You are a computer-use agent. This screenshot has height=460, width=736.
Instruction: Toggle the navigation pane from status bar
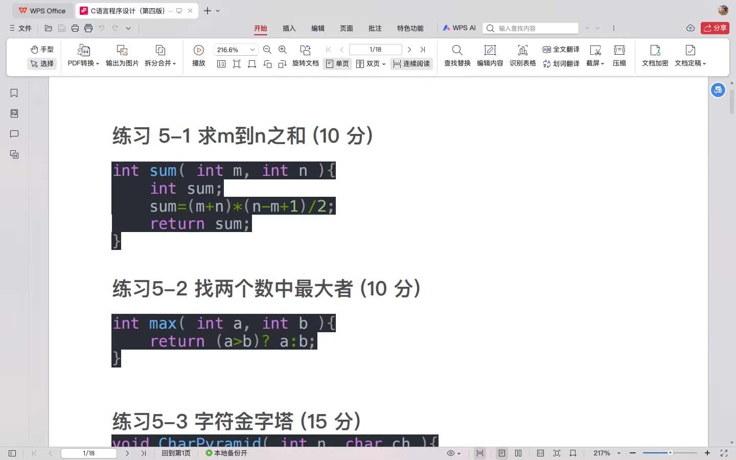12,453
